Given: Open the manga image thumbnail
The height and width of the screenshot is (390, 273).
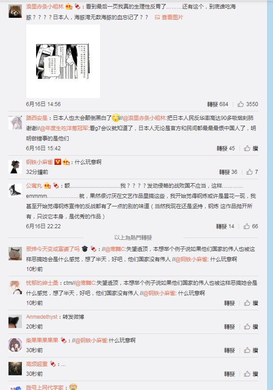Looking at the screenshot, I should (x=63, y=61).
